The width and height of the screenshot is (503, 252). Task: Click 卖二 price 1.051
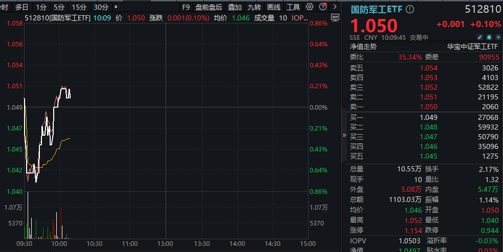(429, 97)
